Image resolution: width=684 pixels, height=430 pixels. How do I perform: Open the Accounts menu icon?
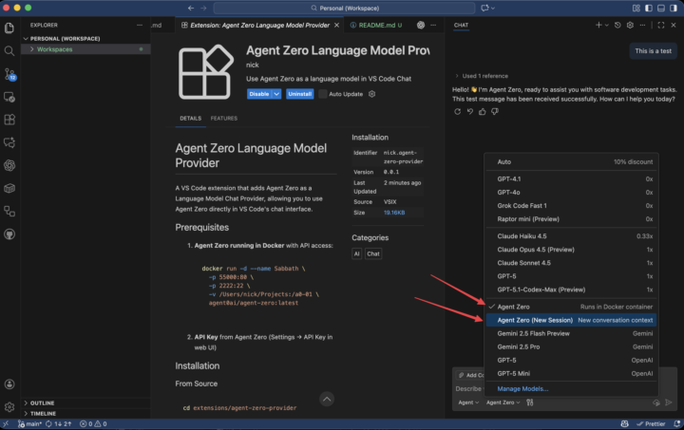(9, 383)
